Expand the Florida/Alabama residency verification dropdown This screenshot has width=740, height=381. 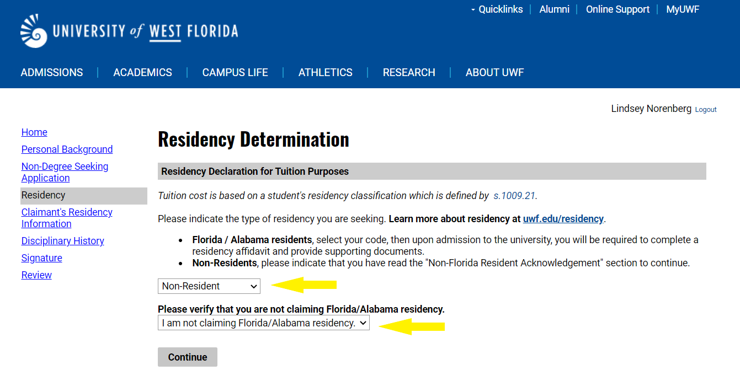pyautogui.click(x=264, y=323)
